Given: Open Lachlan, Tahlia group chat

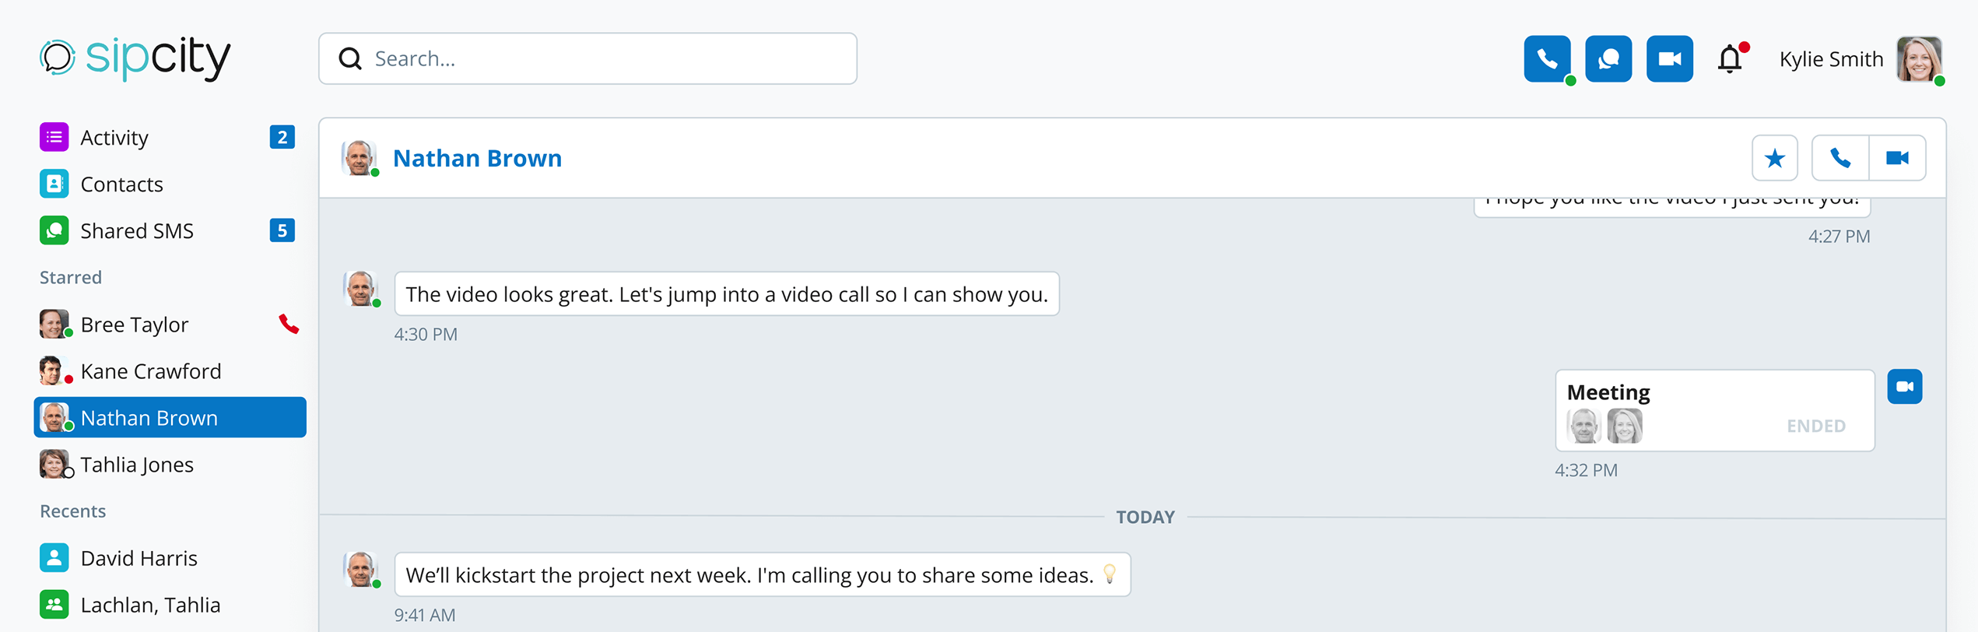Looking at the screenshot, I should 150,605.
